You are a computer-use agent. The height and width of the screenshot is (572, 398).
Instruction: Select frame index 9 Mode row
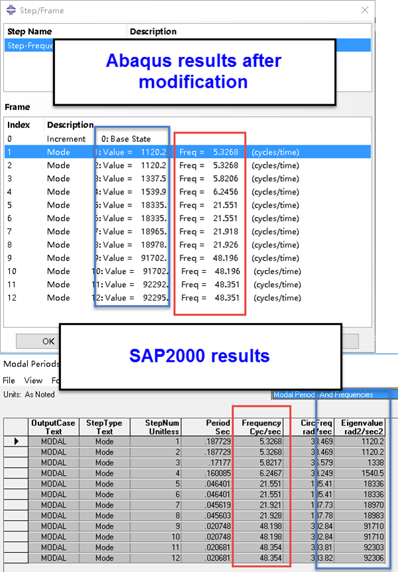pos(188,258)
